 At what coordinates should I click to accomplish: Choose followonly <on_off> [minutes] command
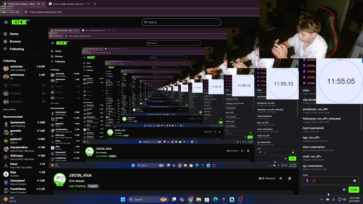pyautogui.click(x=330, y=120)
